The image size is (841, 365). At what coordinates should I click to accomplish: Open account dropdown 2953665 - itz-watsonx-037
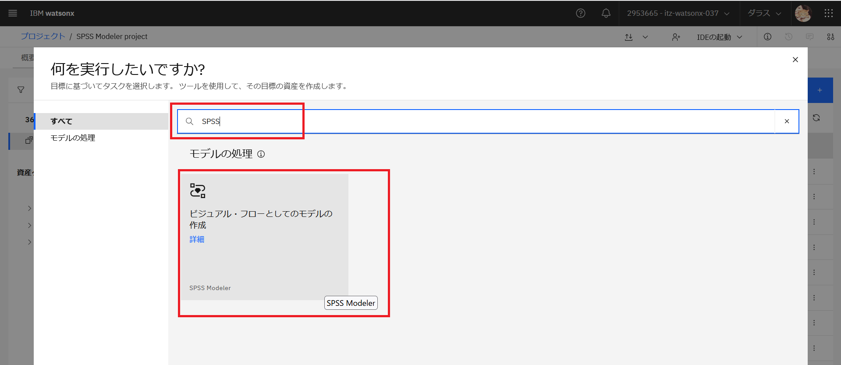coord(678,13)
